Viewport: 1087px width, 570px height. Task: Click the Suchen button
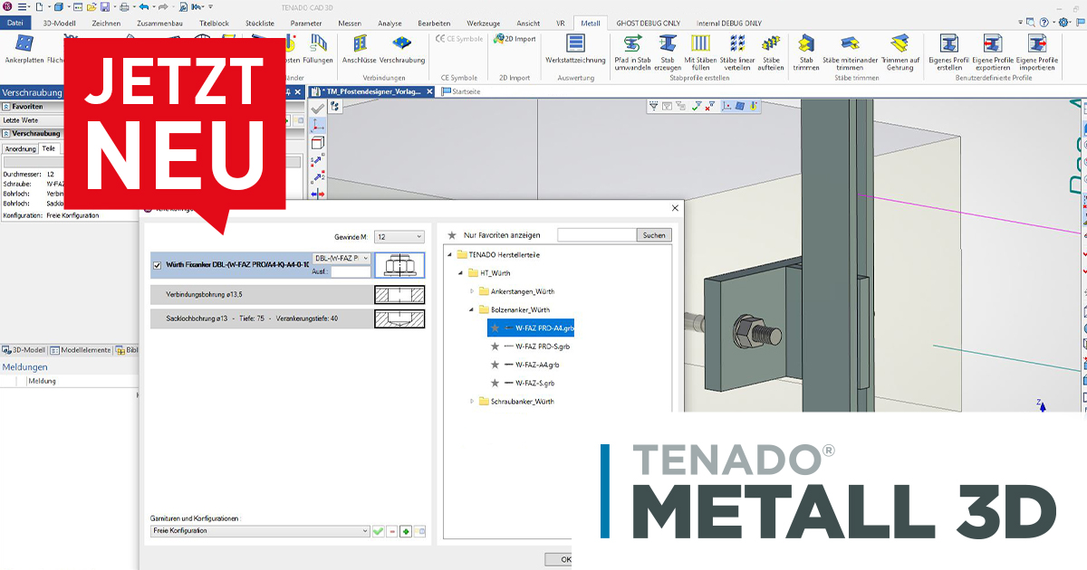pyautogui.click(x=653, y=235)
